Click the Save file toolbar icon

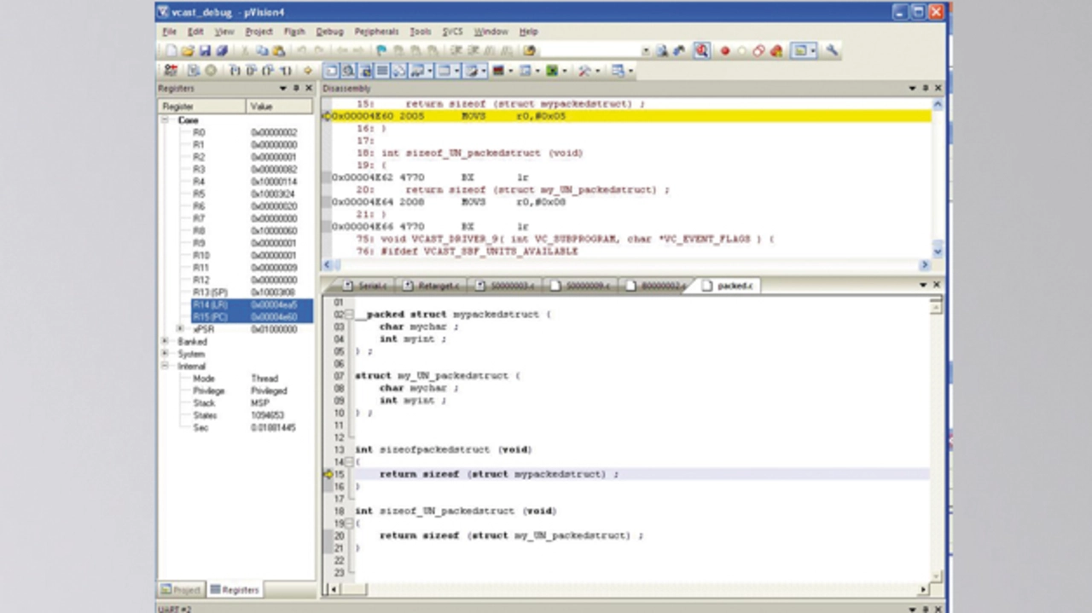tap(205, 51)
